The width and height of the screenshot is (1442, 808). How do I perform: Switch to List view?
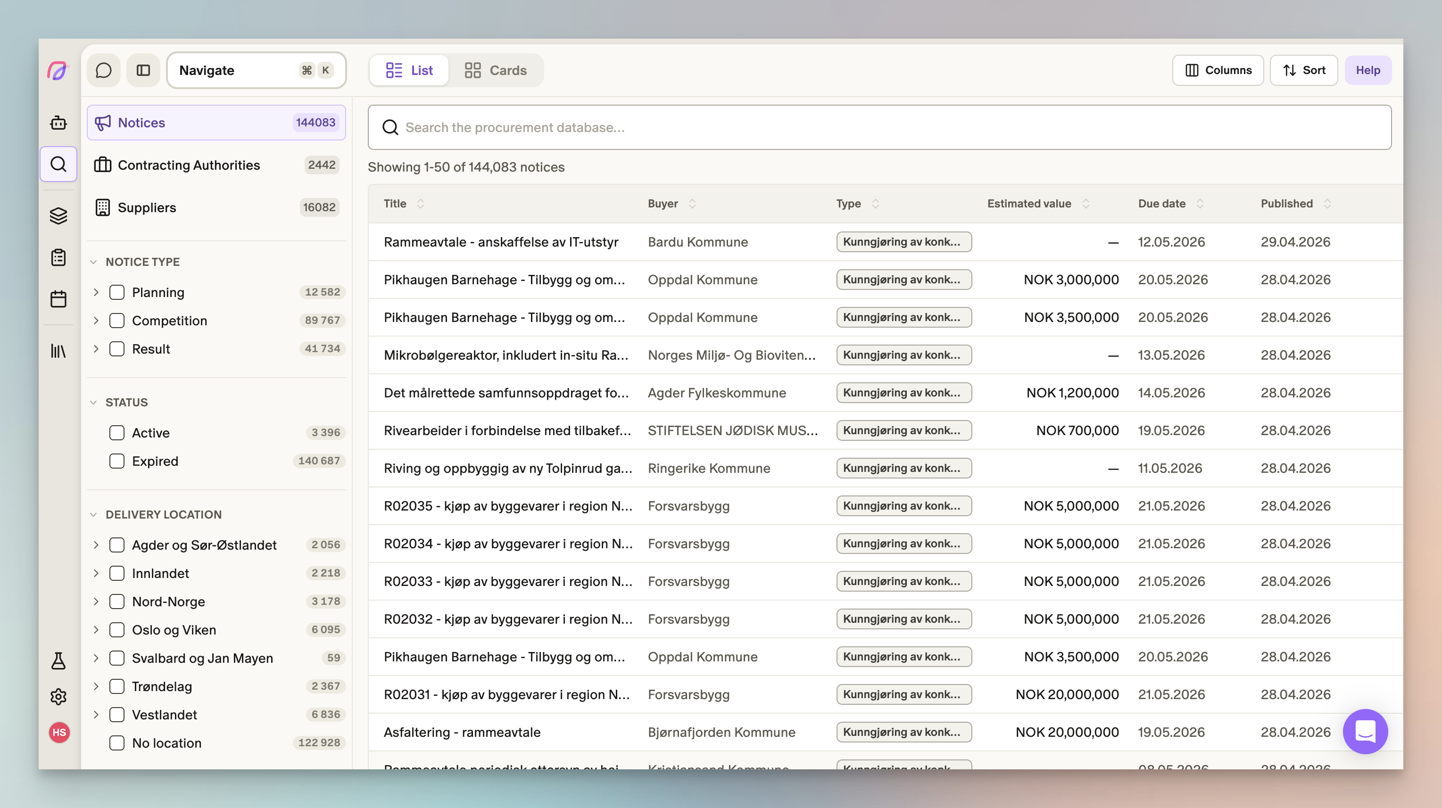pyautogui.click(x=409, y=71)
